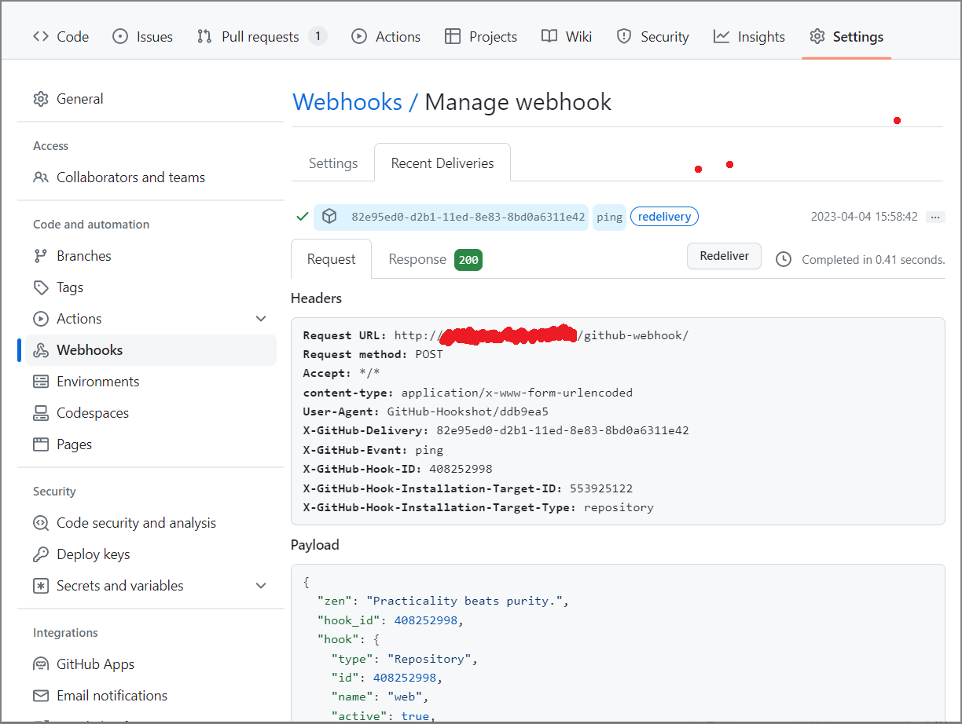Expand Secrets and variables chevron

(262, 586)
